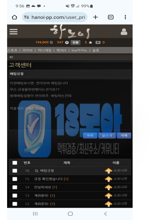Click the 글쓰기 write button
Viewport: 158px width, 220px height.
point(107,135)
